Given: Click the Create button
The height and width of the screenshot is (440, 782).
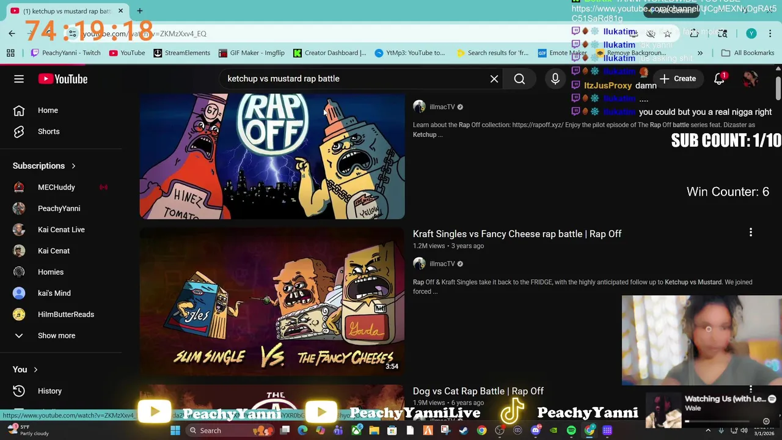Looking at the screenshot, I should [678, 79].
